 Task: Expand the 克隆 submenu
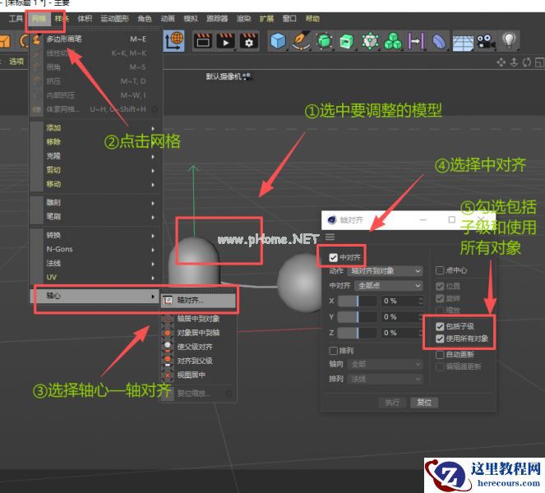[x=95, y=156]
